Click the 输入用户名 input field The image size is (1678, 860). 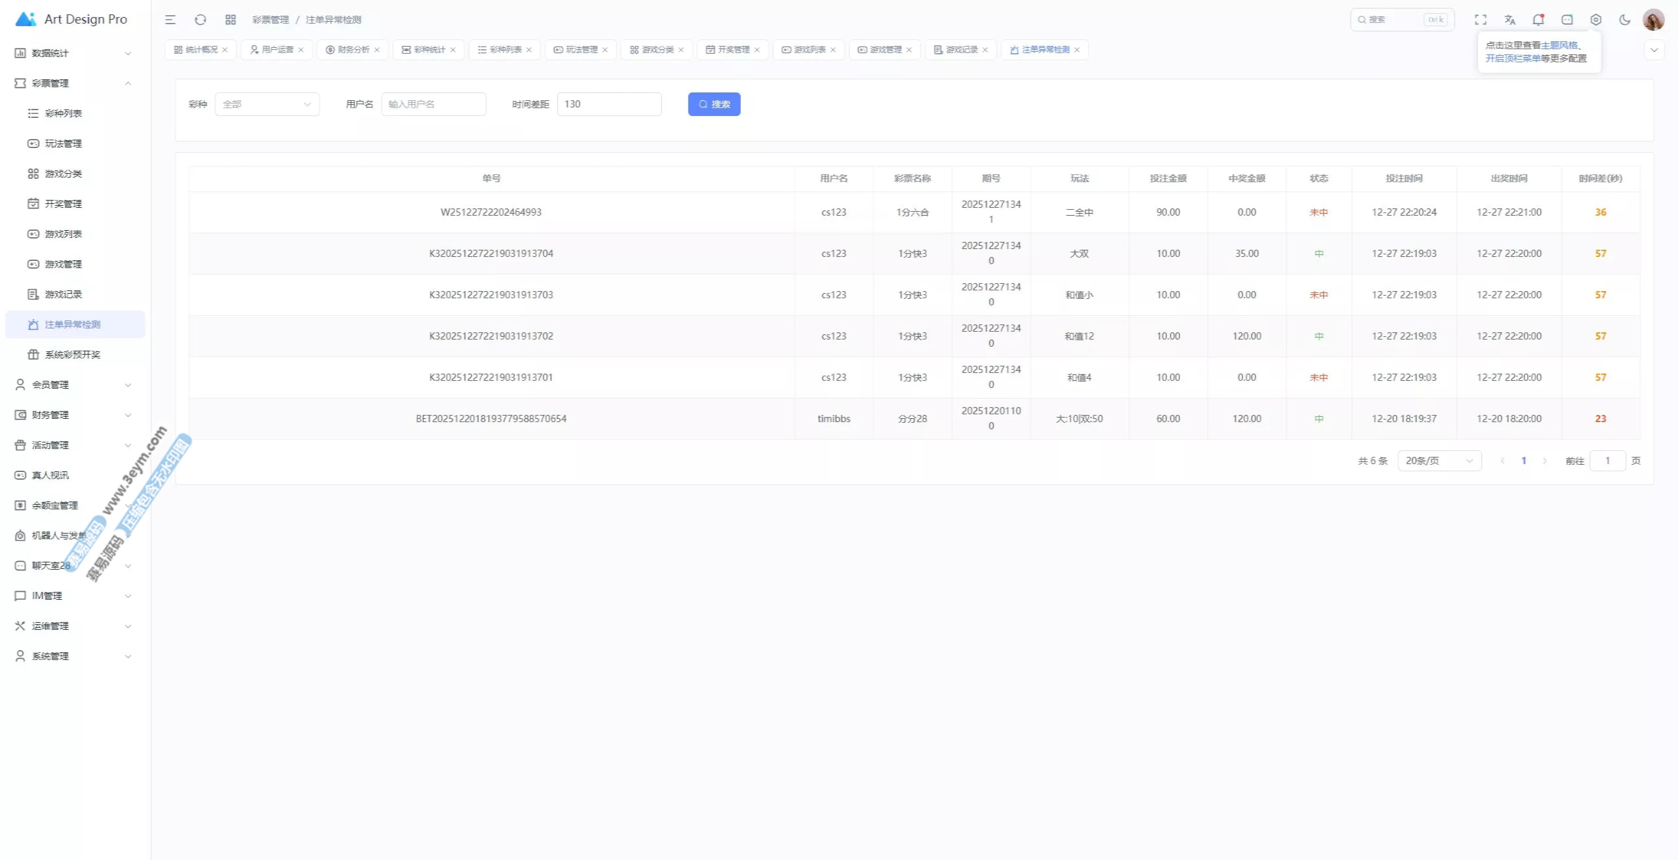[433, 104]
